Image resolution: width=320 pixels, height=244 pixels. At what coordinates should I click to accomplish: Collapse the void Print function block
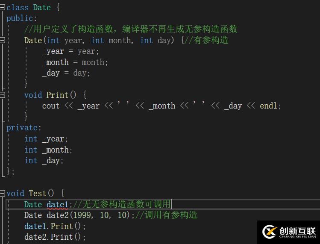[x=2, y=95]
